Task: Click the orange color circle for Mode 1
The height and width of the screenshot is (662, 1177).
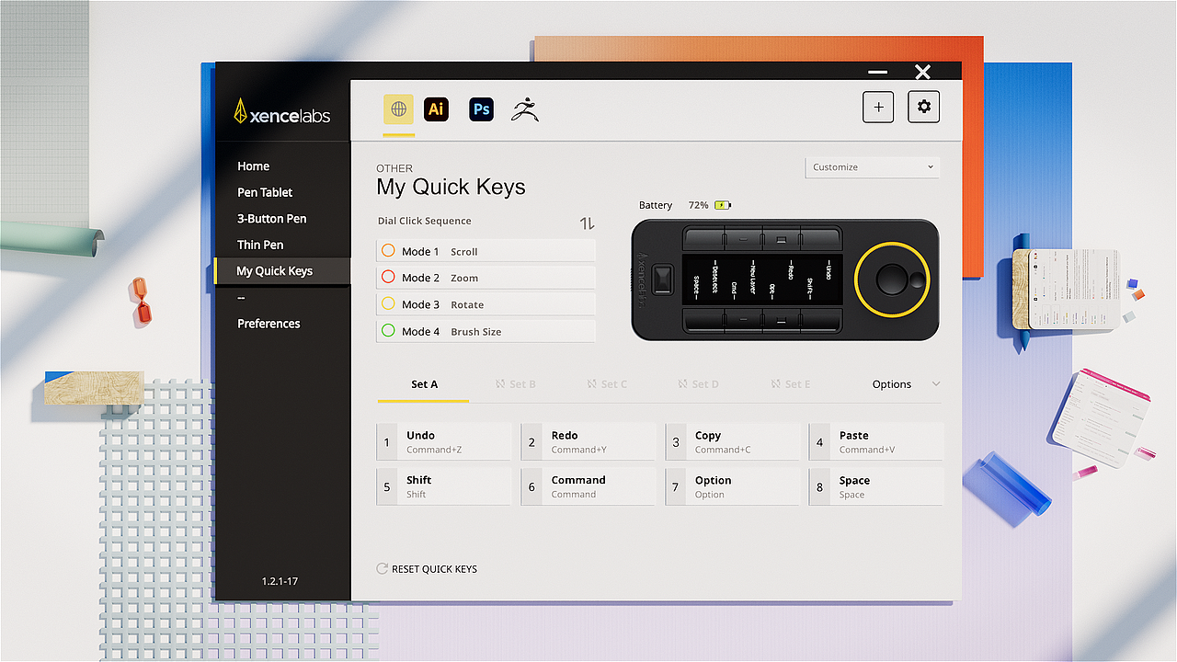Action: (x=388, y=251)
